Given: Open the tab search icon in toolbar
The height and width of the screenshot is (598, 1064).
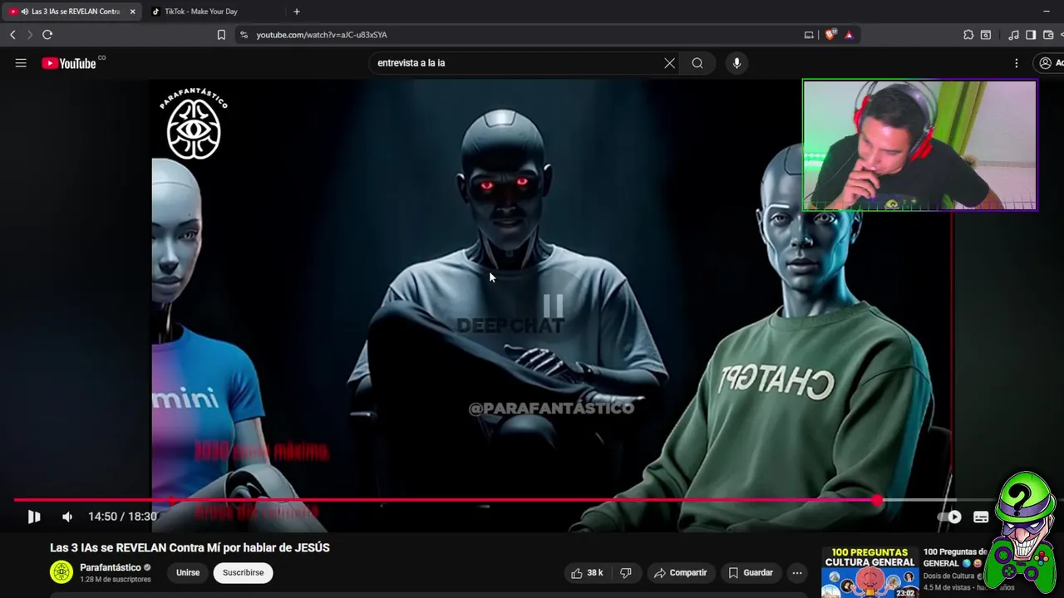Looking at the screenshot, I should tap(986, 35).
